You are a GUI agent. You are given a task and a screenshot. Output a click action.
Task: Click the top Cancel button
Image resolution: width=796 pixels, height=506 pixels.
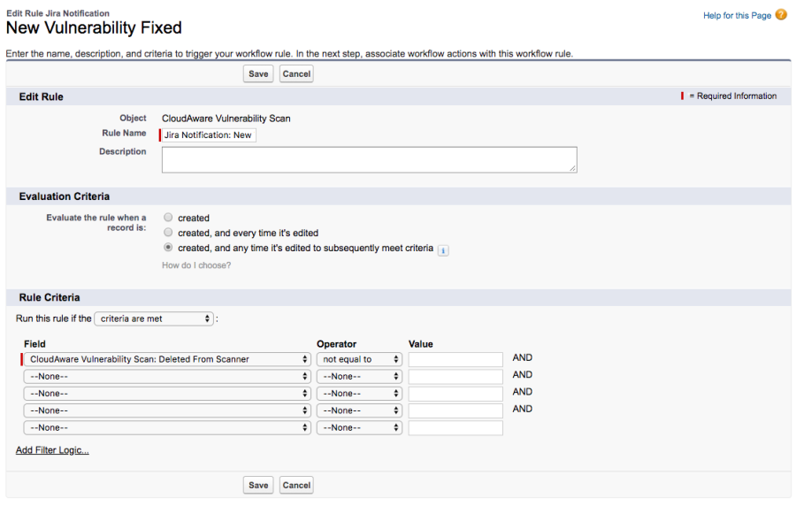296,74
